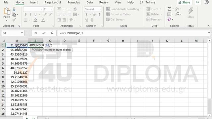Click the Copy icon
This screenshot has height=119, width=212.
(x=14, y=15)
